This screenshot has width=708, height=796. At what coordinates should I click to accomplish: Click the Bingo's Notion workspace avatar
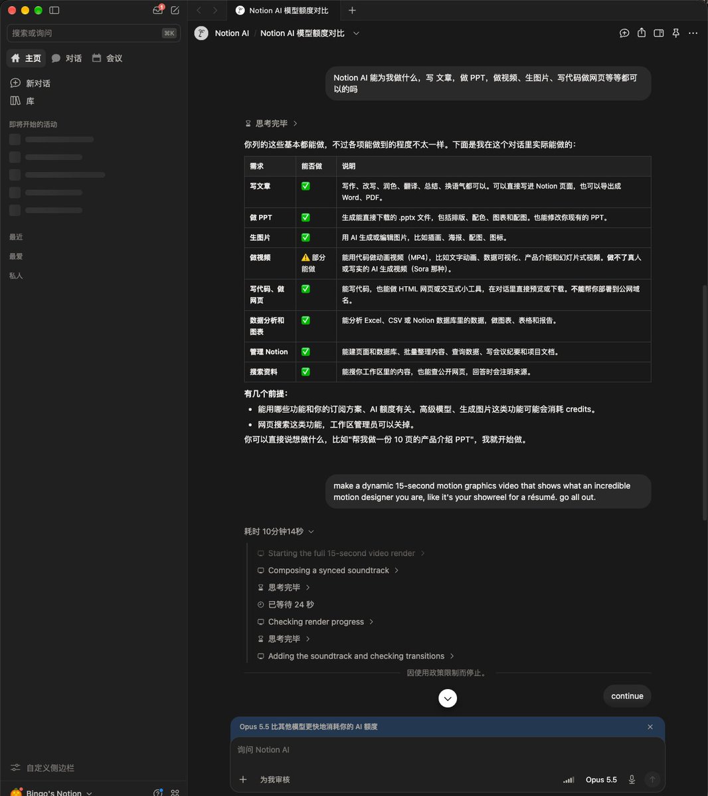click(x=16, y=792)
